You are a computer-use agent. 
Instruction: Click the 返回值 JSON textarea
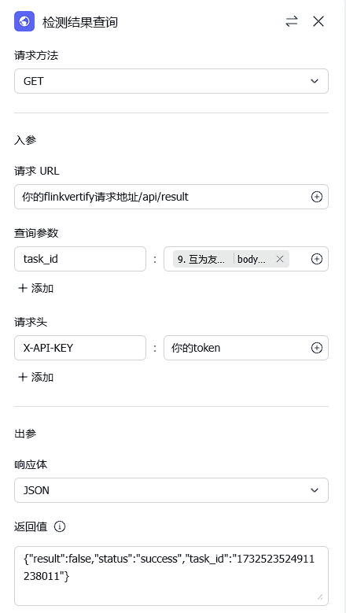click(171, 576)
